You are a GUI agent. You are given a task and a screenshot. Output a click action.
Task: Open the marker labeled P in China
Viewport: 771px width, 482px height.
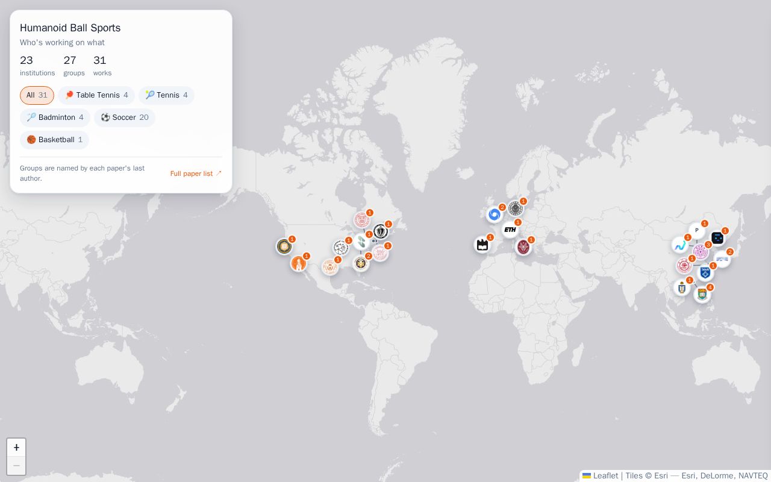(697, 231)
